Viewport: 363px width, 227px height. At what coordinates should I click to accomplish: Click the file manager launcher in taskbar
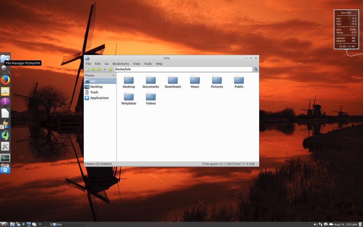point(13,224)
